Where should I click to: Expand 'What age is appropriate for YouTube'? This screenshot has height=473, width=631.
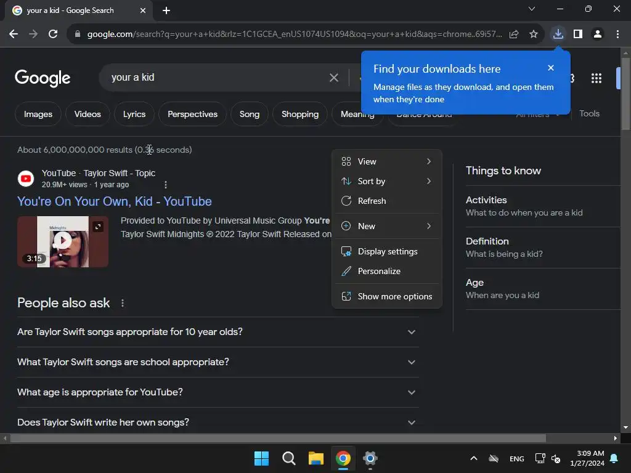(218, 392)
